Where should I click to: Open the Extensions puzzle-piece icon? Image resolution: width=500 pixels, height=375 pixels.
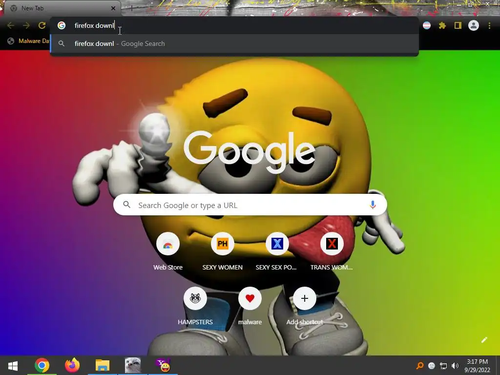442,25
